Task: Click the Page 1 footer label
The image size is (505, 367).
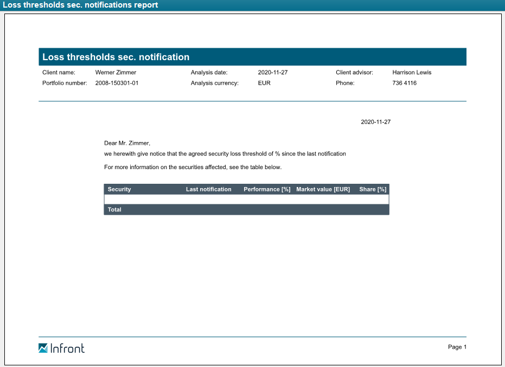Action: 457,347
